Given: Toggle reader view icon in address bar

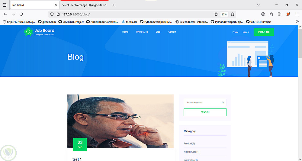Looking at the screenshot, I should [x=216, y=14].
